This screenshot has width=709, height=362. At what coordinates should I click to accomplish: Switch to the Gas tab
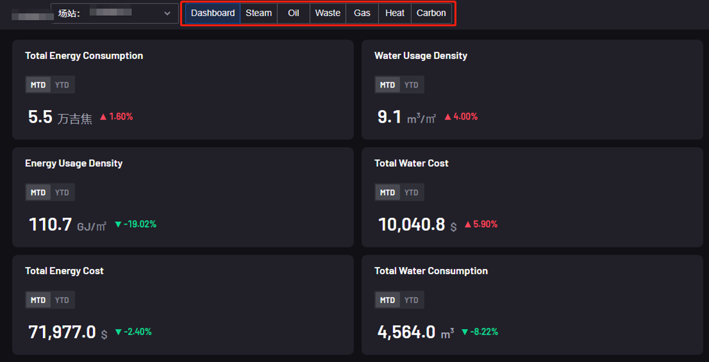coord(362,13)
